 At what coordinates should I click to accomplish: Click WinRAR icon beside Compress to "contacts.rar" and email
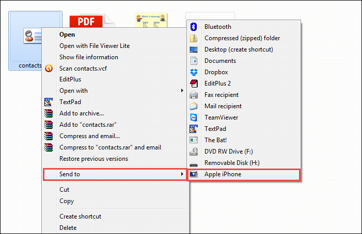(x=49, y=147)
